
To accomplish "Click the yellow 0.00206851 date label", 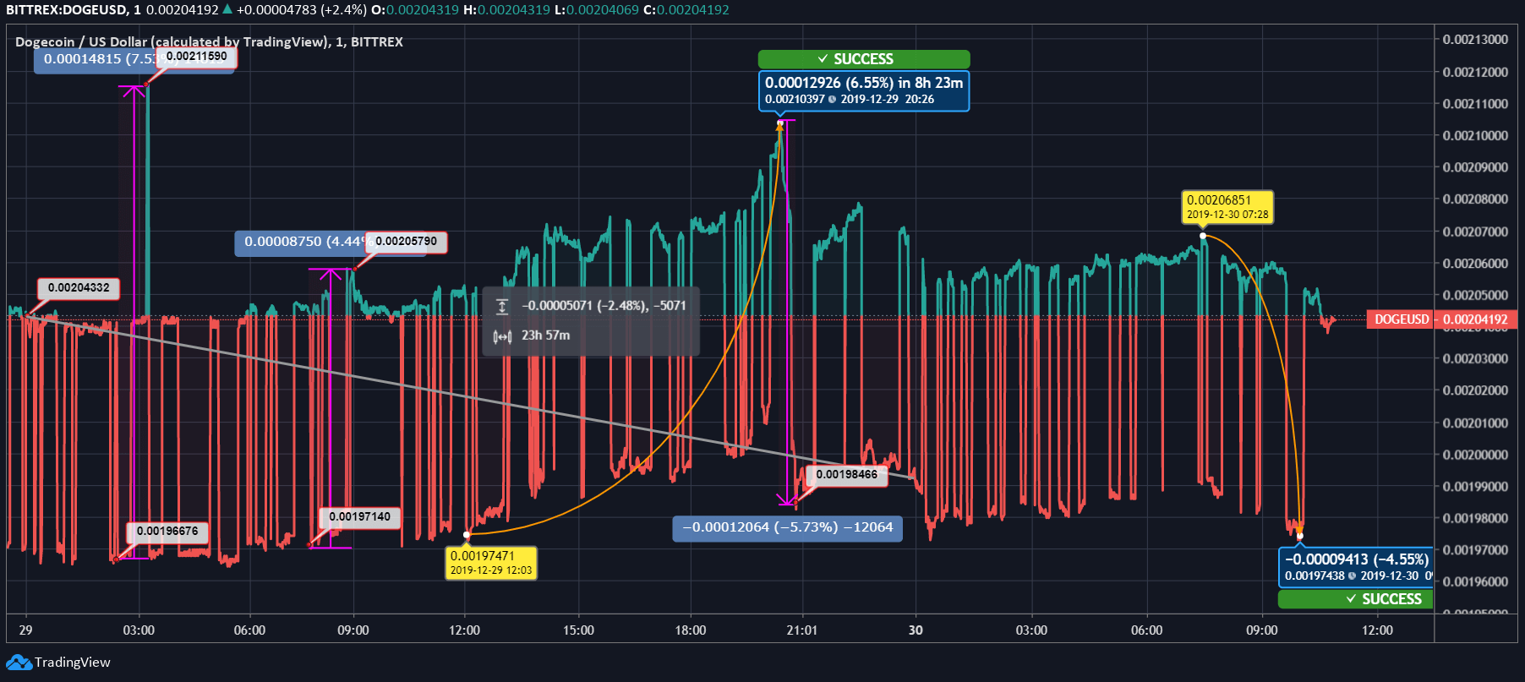I will (x=1227, y=207).
